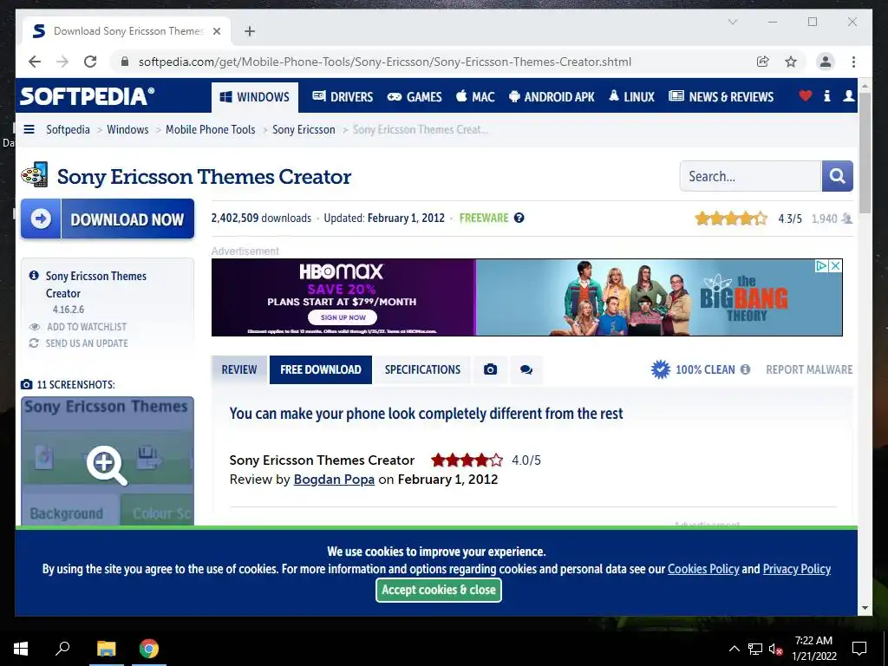Open the Drivers section

coord(343,97)
